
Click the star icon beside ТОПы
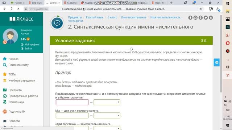pyautogui.click(x=5, y=74)
